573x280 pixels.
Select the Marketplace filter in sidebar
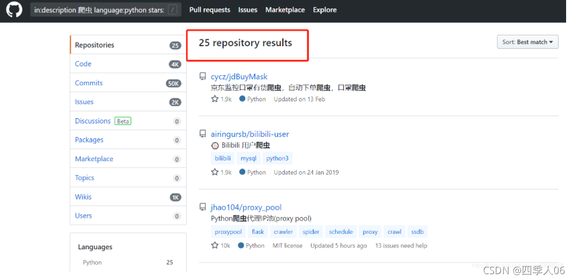pyautogui.click(x=128, y=159)
